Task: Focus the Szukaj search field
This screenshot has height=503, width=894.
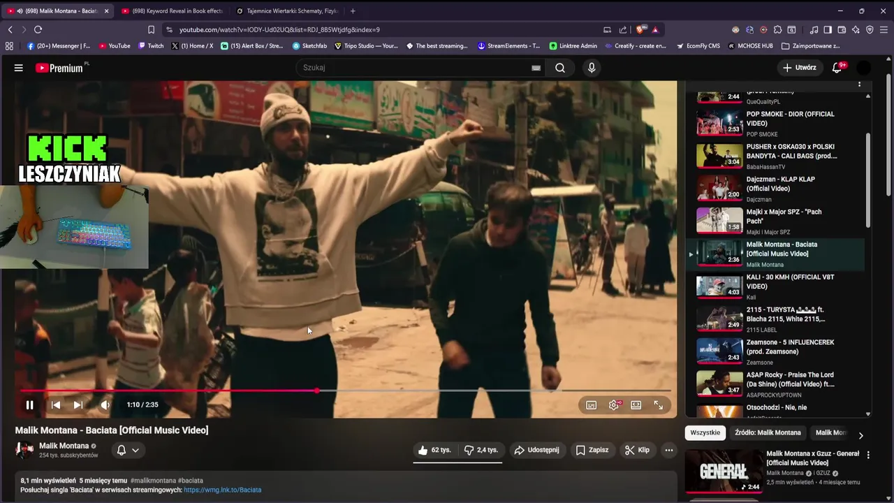Action: pyautogui.click(x=416, y=68)
